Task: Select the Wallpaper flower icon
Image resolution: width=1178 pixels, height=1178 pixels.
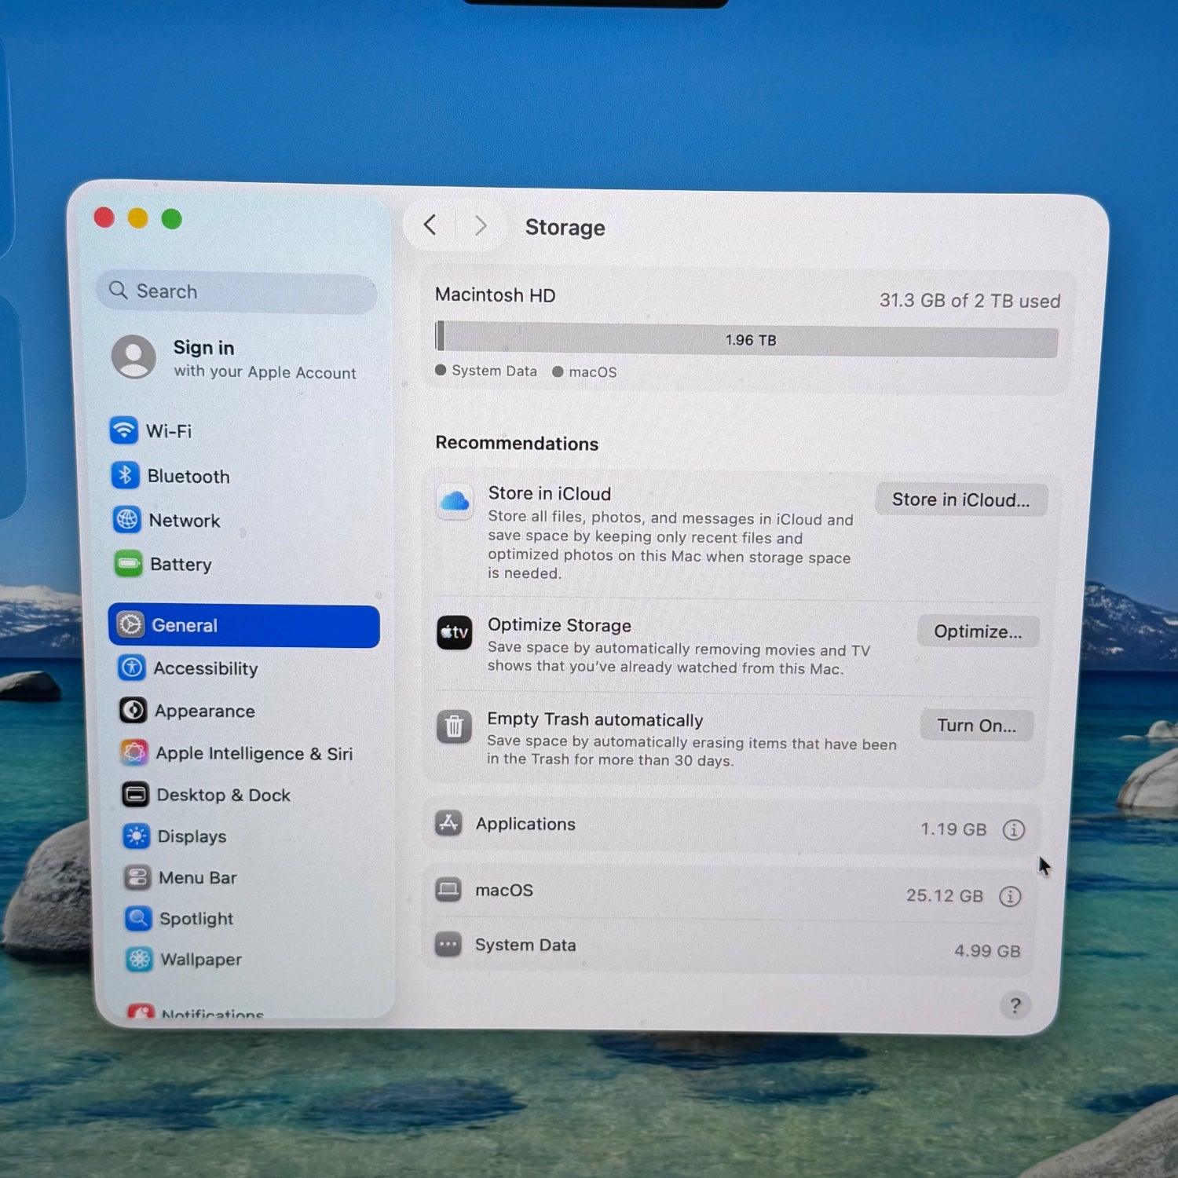Action: coord(140,959)
